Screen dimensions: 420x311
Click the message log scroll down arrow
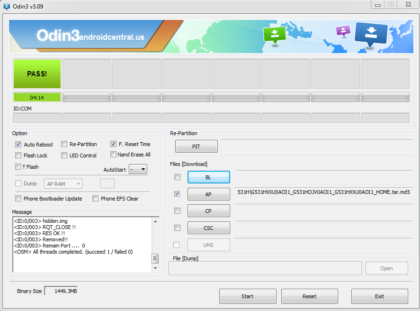click(155, 268)
